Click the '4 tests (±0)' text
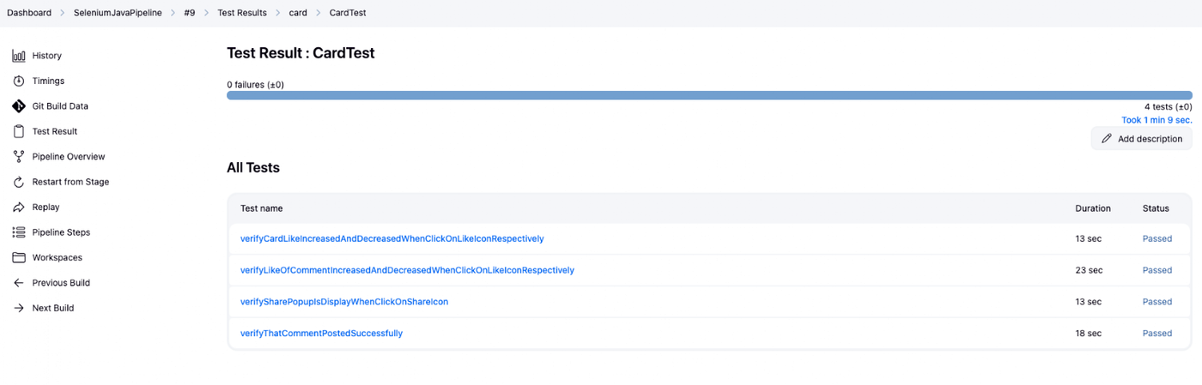The height and width of the screenshot is (385, 1202). click(1168, 107)
